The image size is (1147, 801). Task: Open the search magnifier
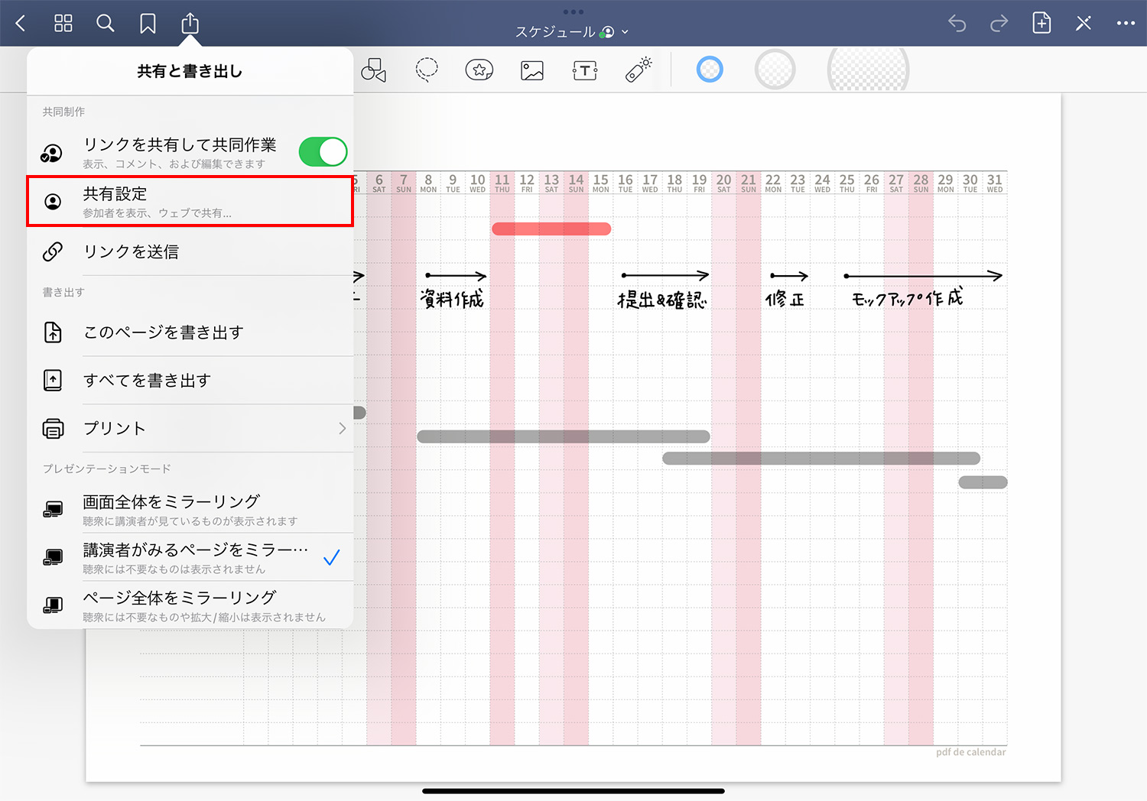pos(106,24)
